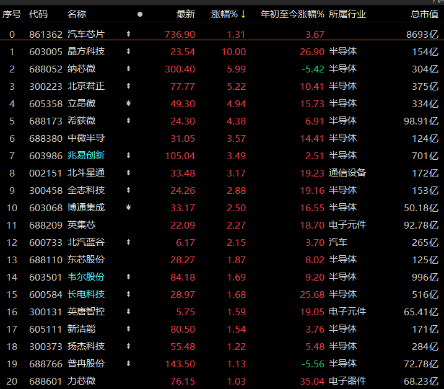444x389 pixels.
Task: Sort by 最新 price column header
Action: 186,14
